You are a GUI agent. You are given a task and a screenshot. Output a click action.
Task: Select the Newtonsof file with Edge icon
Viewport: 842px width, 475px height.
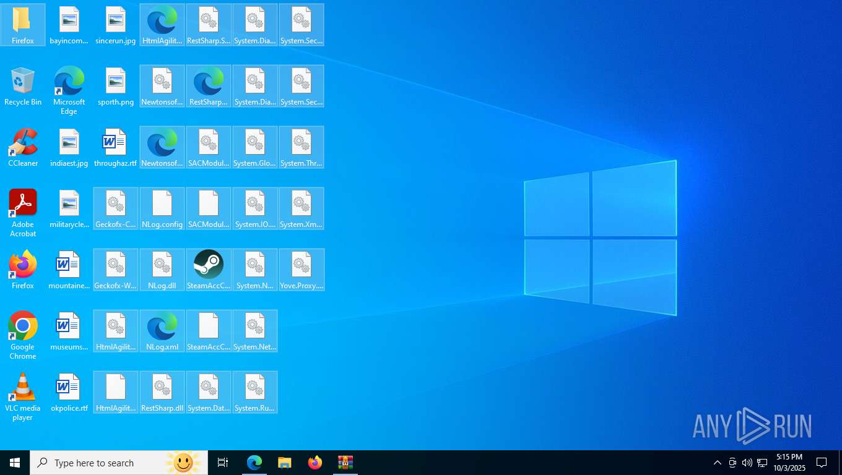[x=162, y=148]
